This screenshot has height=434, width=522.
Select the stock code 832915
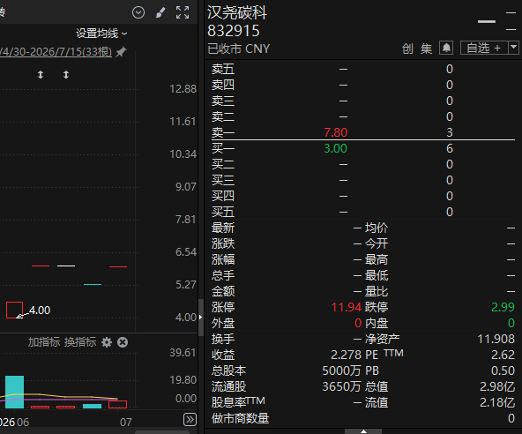coord(234,31)
